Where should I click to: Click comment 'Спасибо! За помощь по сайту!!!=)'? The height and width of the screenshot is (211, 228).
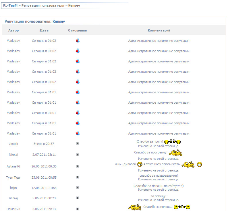159,186
